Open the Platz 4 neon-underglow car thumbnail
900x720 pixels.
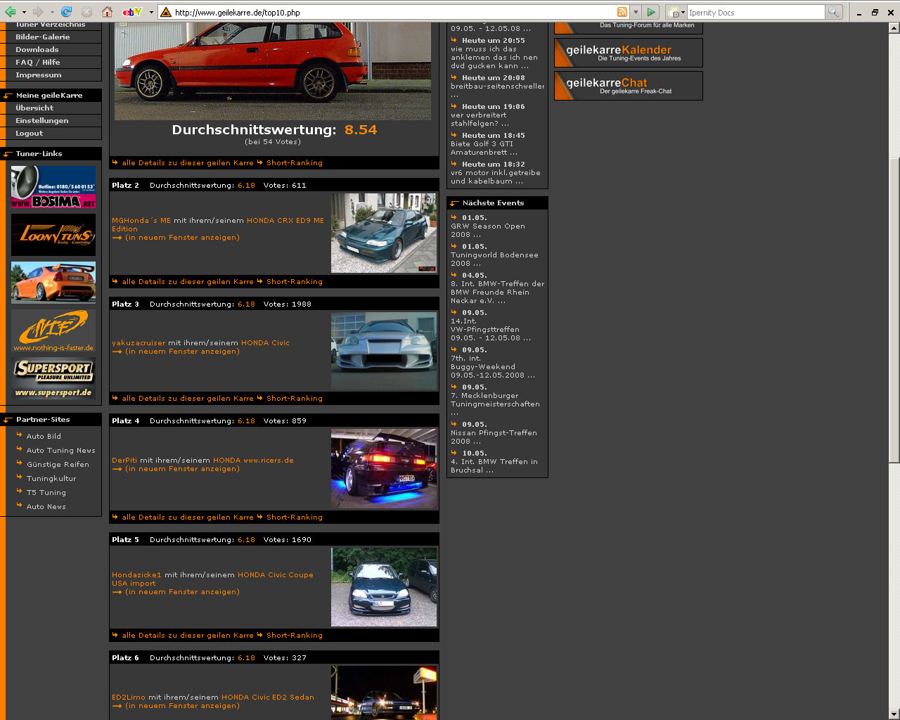point(384,469)
